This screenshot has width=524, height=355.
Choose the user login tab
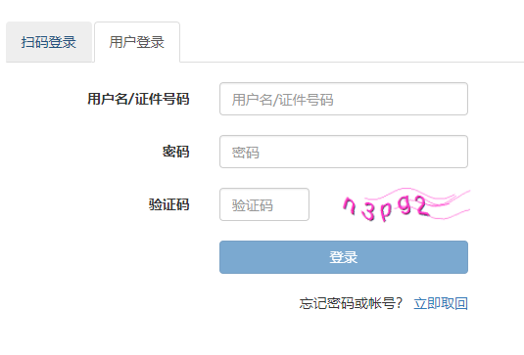tap(137, 42)
